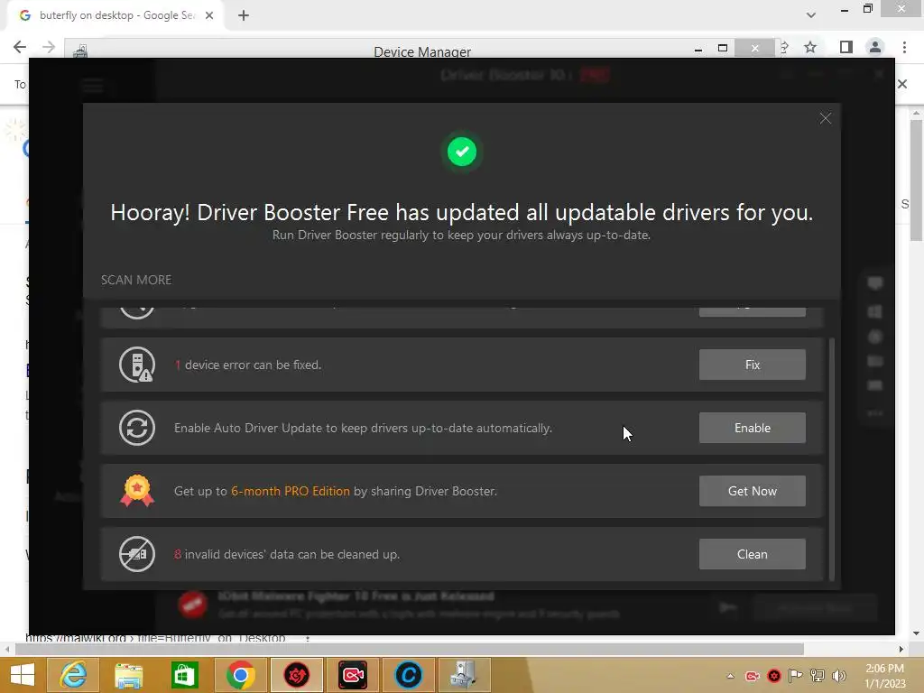This screenshot has width=924, height=693.
Task: Open Internet Explorer from taskbar
Action: [x=73, y=675]
